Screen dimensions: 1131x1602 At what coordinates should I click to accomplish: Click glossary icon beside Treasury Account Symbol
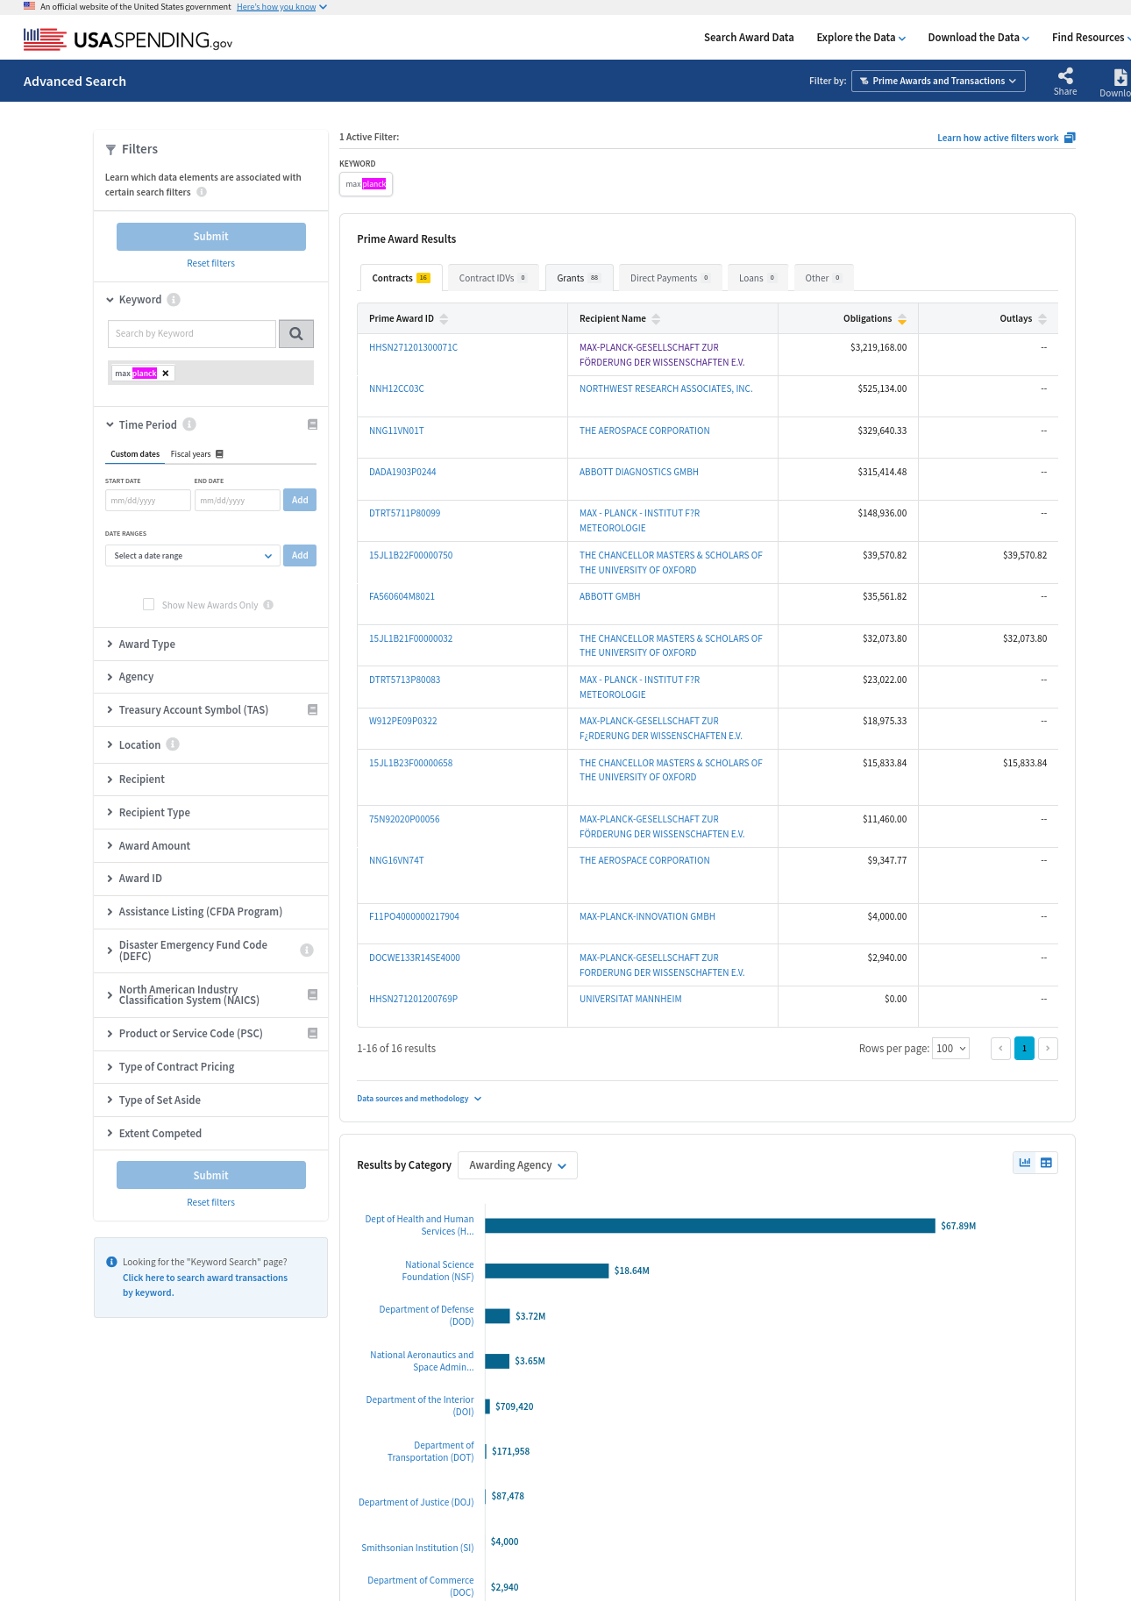click(312, 709)
